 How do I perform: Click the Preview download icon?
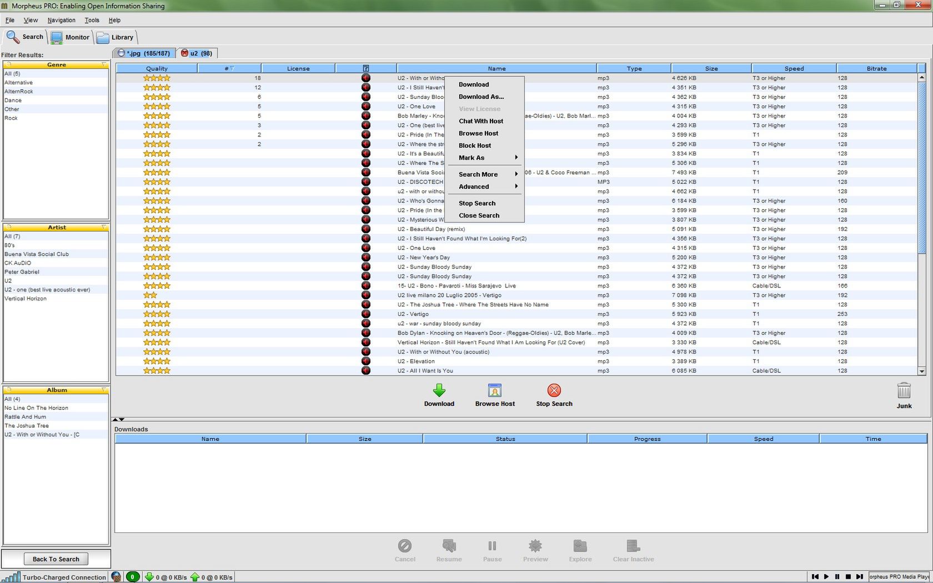point(535,546)
